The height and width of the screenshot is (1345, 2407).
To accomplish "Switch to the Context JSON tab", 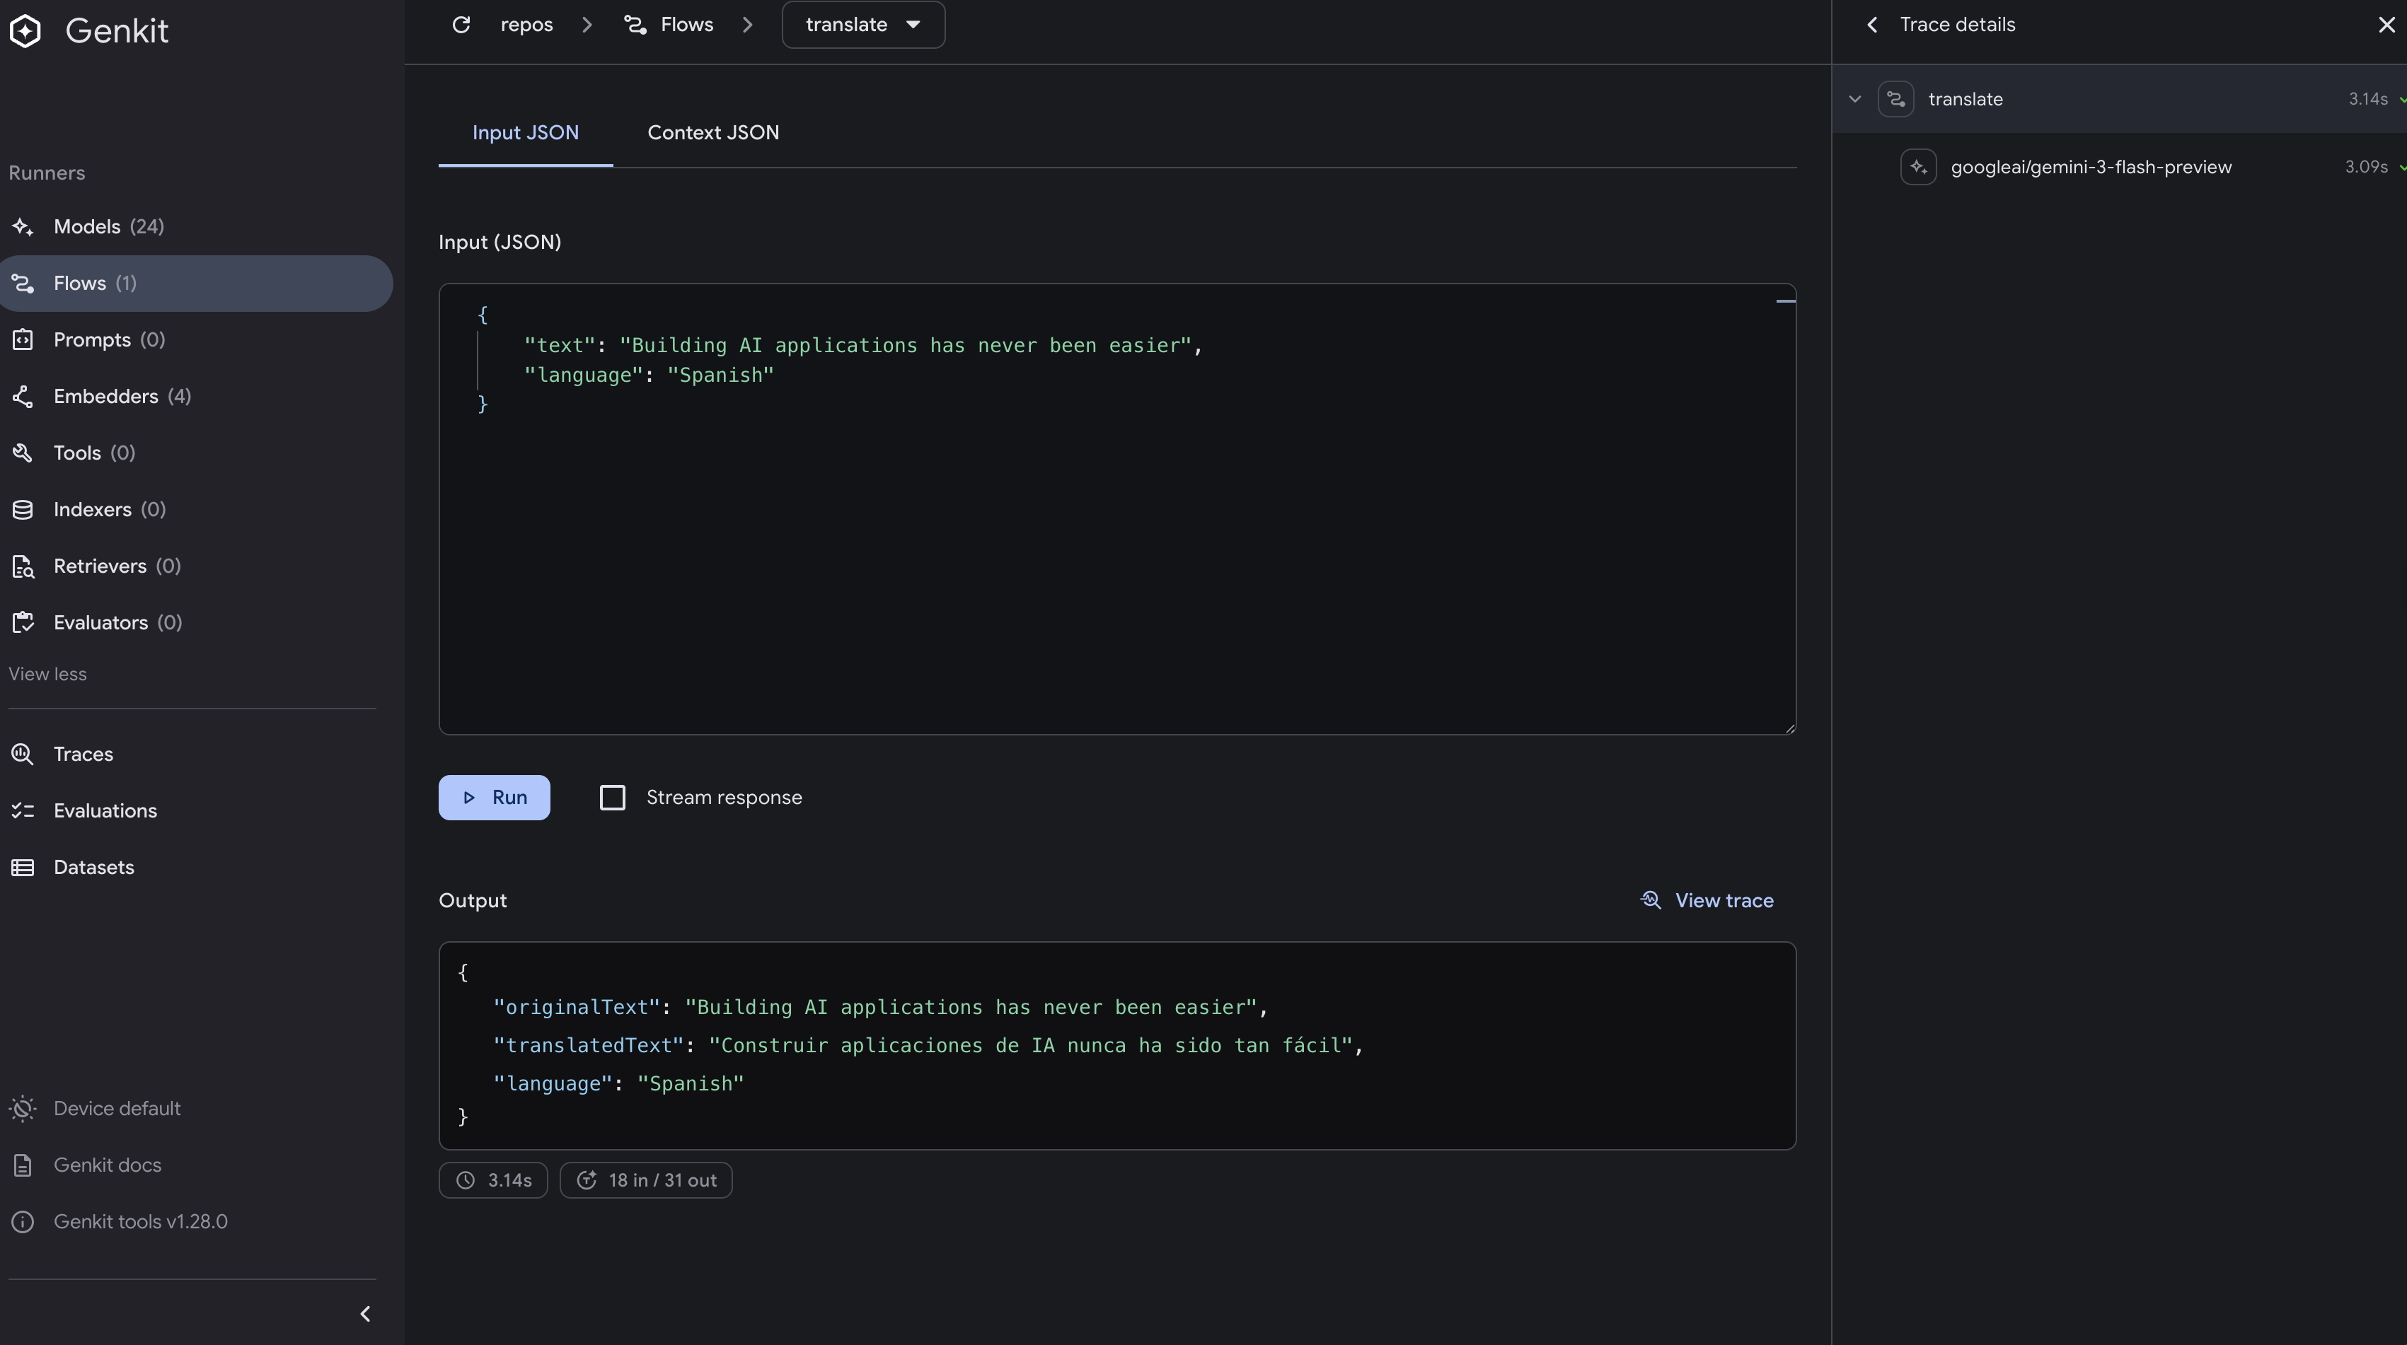I will 713,132.
